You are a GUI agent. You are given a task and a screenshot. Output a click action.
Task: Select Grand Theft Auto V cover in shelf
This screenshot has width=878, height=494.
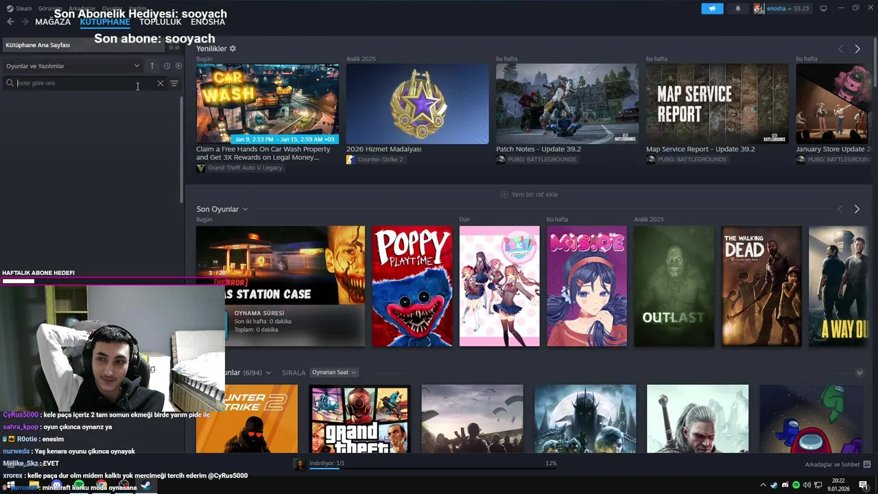tap(359, 419)
